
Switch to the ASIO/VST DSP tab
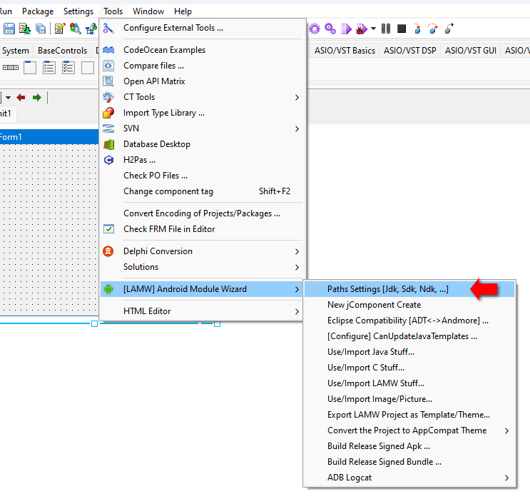(x=410, y=51)
